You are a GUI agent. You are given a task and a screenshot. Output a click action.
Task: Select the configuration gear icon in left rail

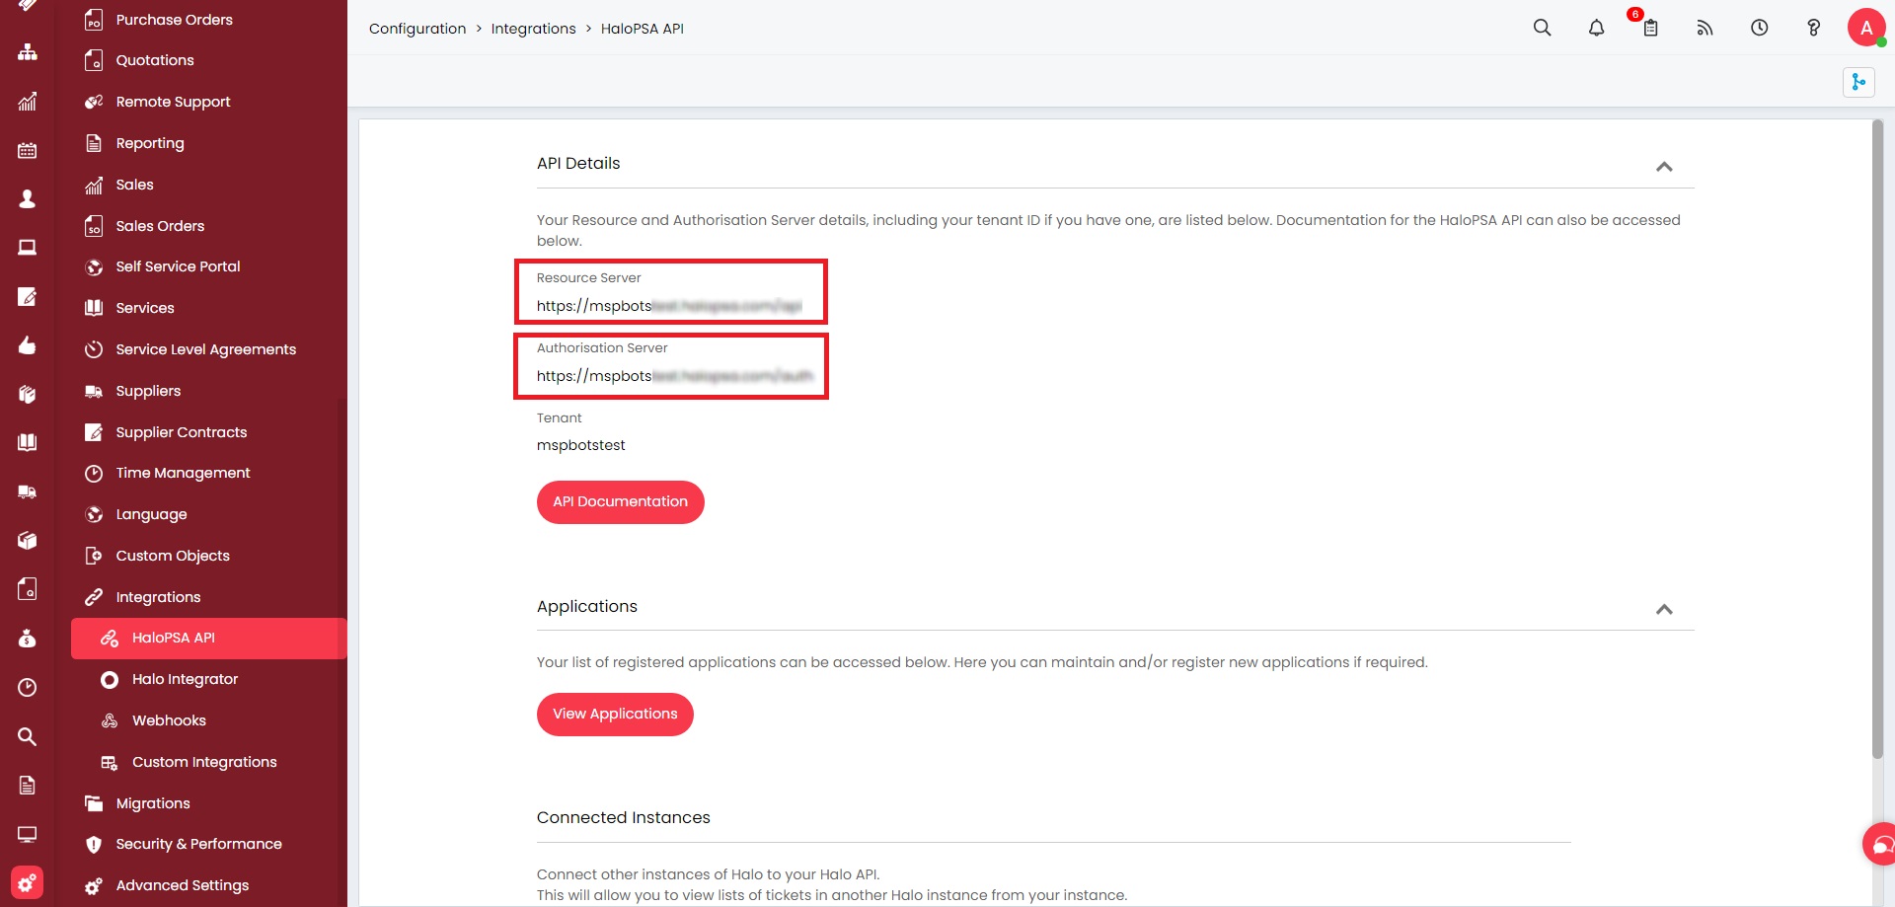tap(27, 881)
